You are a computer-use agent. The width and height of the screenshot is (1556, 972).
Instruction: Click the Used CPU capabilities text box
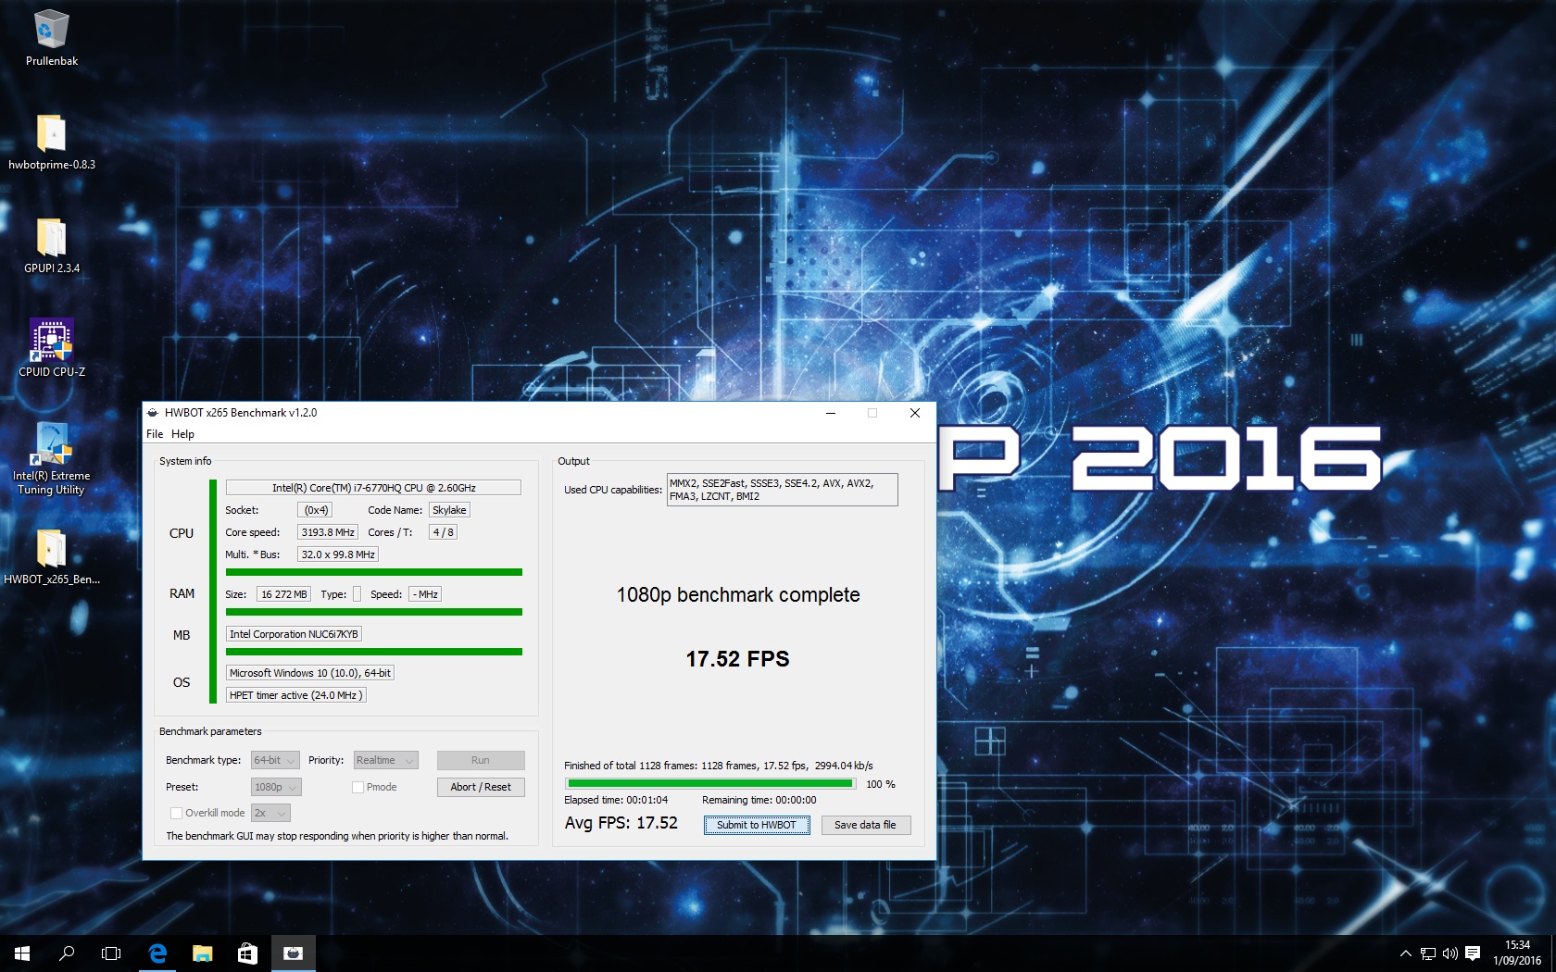pos(782,490)
